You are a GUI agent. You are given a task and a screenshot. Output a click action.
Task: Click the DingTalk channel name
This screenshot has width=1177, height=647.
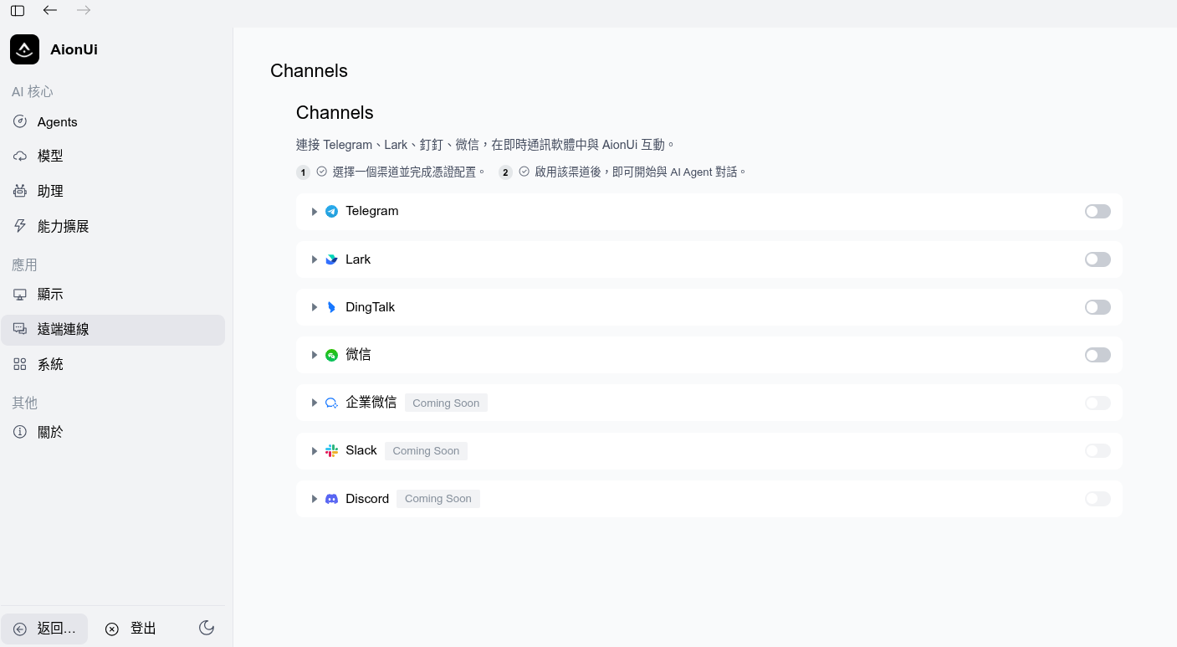tap(371, 307)
